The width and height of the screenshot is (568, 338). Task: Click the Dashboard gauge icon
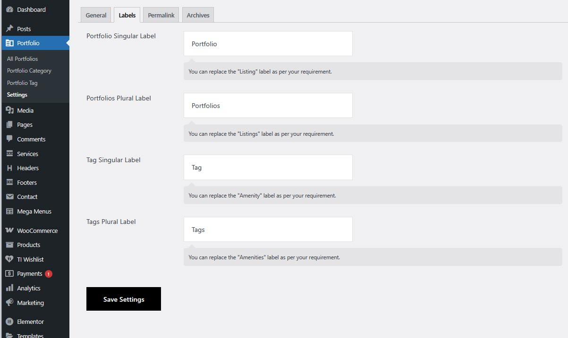coord(9,9)
